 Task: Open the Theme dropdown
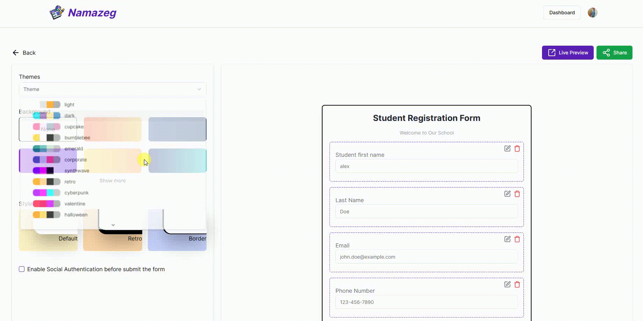[113, 89]
